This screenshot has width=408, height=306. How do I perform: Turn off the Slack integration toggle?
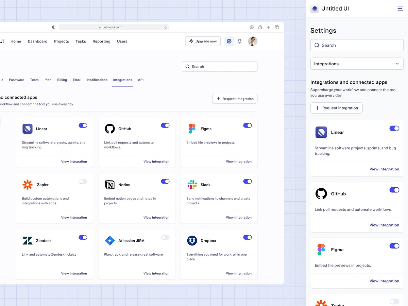tap(248, 181)
